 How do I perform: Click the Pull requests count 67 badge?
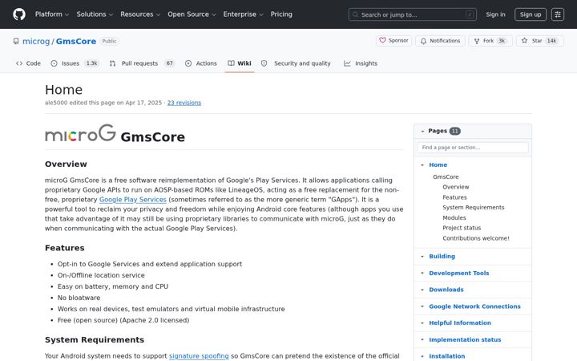[169, 63]
